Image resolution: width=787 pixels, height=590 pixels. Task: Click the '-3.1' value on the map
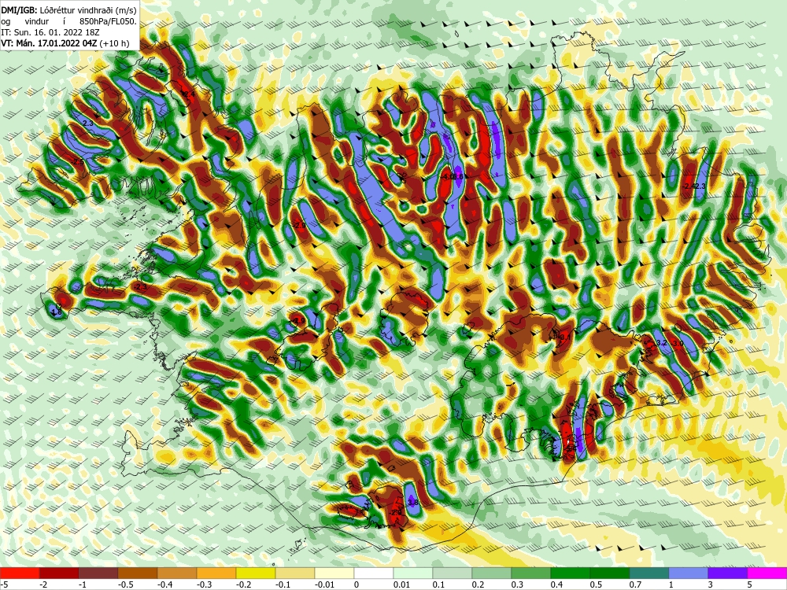(x=563, y=337)
